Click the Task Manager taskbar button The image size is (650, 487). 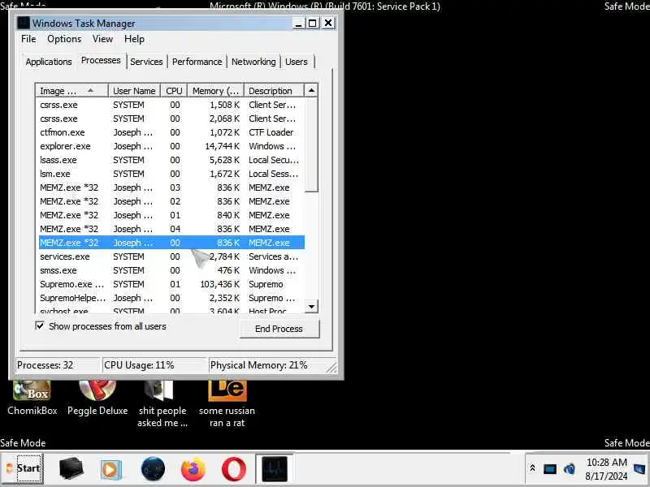click(x=274, y=469)
